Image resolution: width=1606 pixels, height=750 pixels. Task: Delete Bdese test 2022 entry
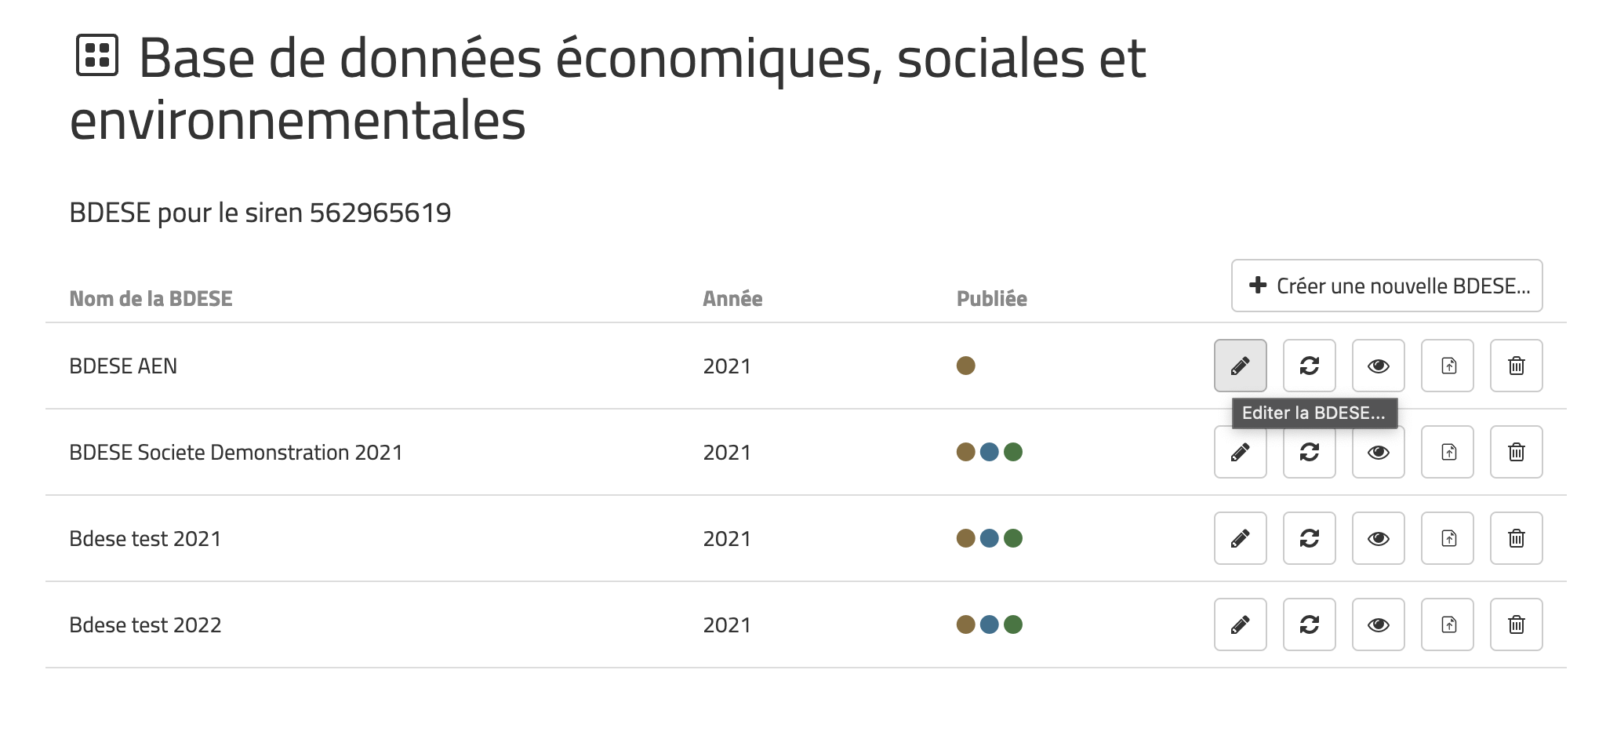[1516, 624]
